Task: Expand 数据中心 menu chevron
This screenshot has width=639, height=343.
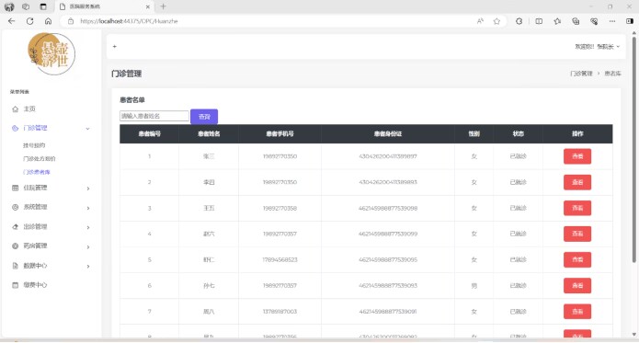Action: (88, 266)
